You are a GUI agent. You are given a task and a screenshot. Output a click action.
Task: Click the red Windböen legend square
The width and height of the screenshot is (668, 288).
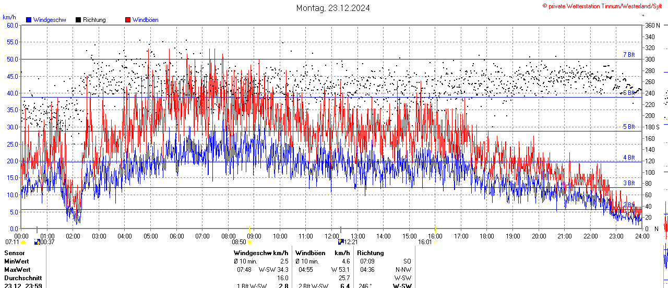(128, 20)
